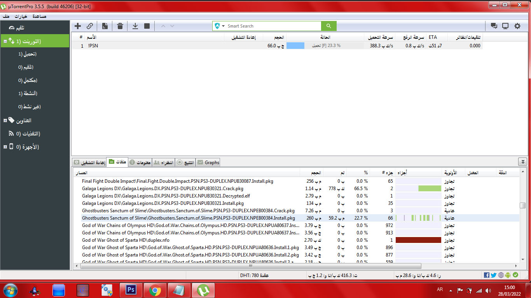Switch to the Graphs tab

pos(208,163)
